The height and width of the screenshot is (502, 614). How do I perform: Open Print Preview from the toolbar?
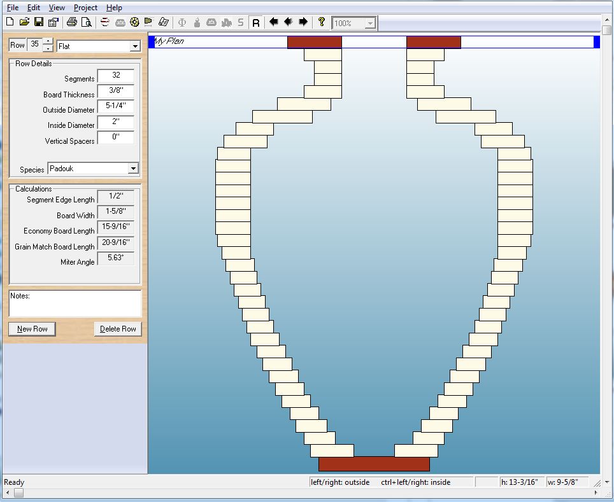click(x=86, y=22)
